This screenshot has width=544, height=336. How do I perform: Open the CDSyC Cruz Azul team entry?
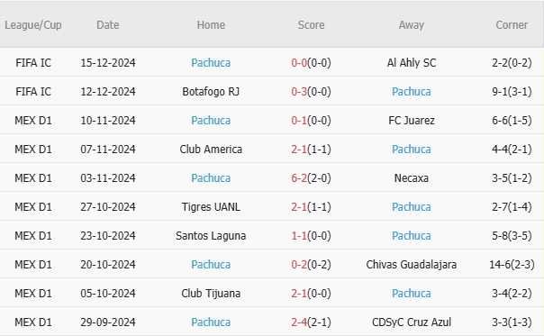tap(411, 322)
